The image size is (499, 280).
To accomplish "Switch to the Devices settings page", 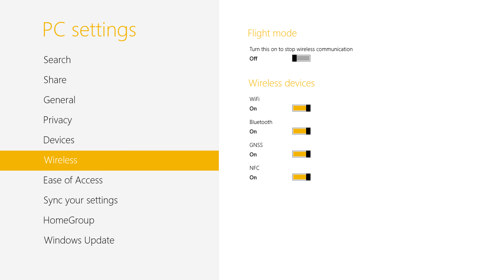I will 58,140.
